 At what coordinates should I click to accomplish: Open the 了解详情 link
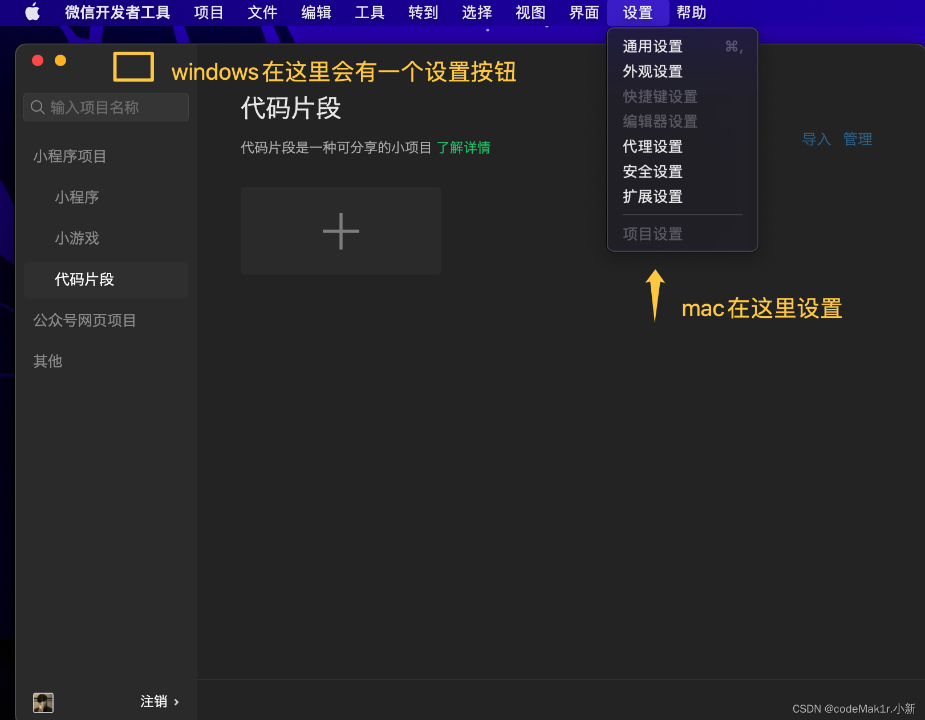[x=464, y=148]
